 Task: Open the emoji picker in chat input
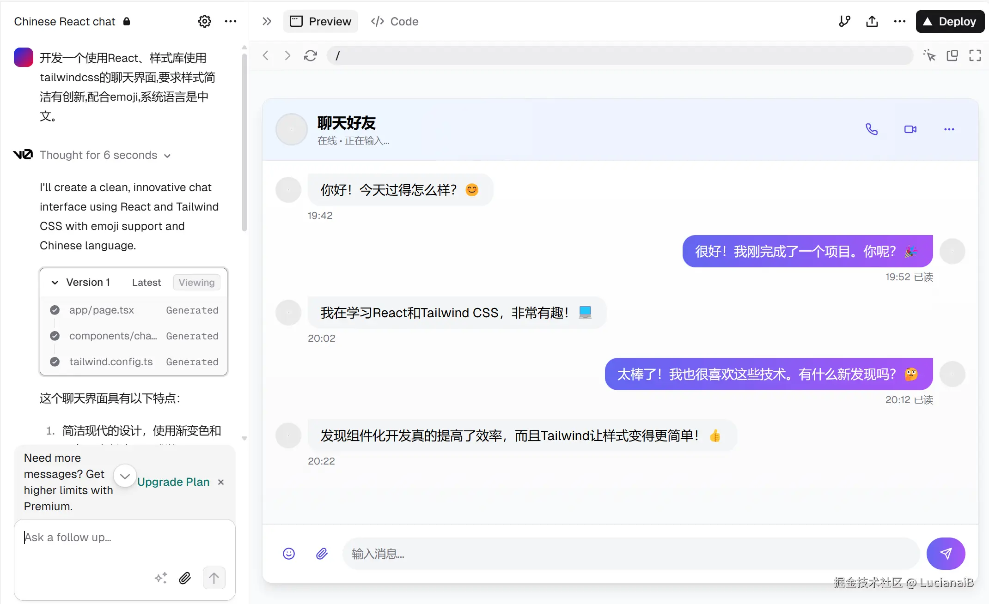pos(289,553)
